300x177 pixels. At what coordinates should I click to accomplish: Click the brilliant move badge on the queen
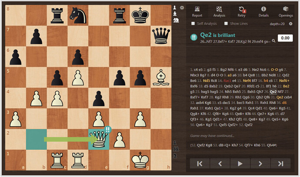(x=108, y=129)
